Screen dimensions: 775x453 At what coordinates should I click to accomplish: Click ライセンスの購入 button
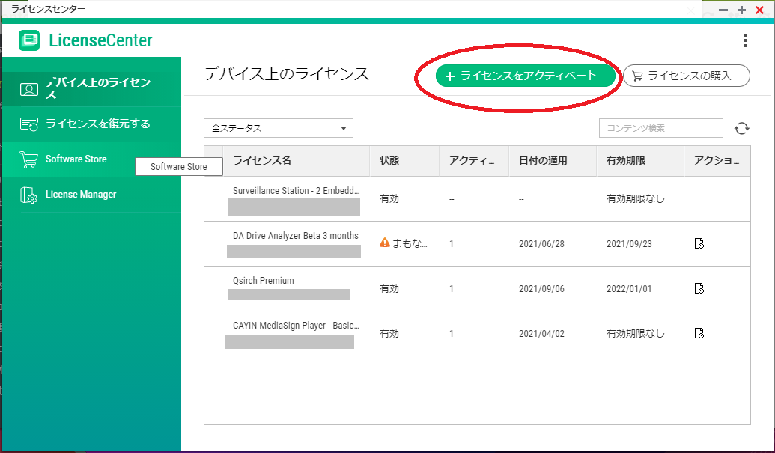687,76
